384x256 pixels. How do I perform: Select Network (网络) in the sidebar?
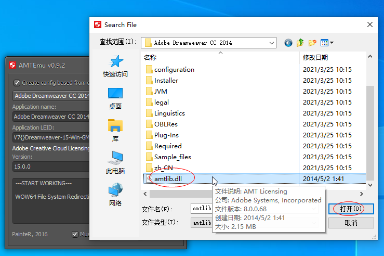[115, 195]
